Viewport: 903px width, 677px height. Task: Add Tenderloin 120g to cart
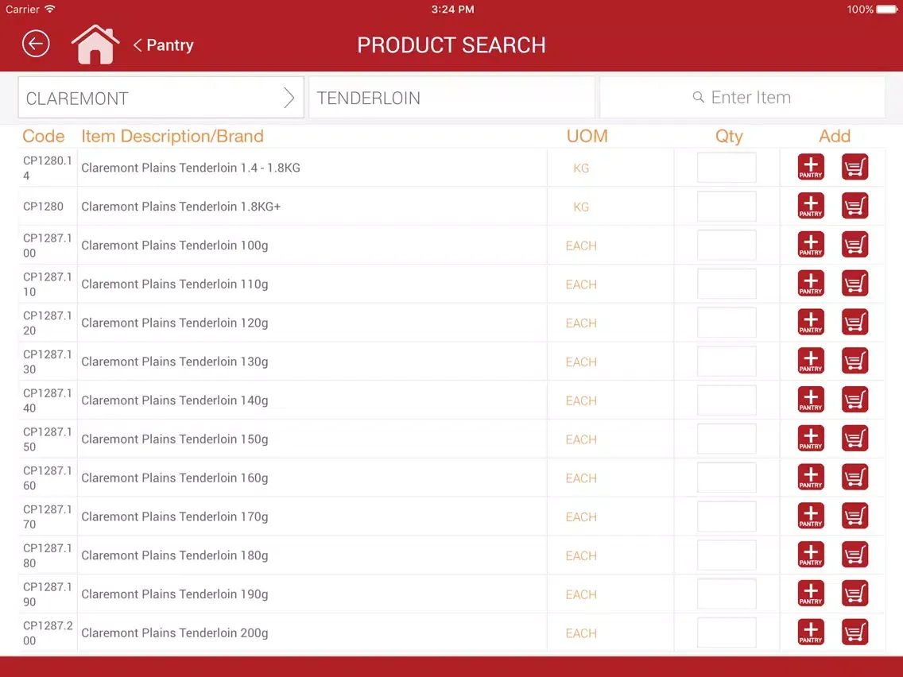pos(855,323)
